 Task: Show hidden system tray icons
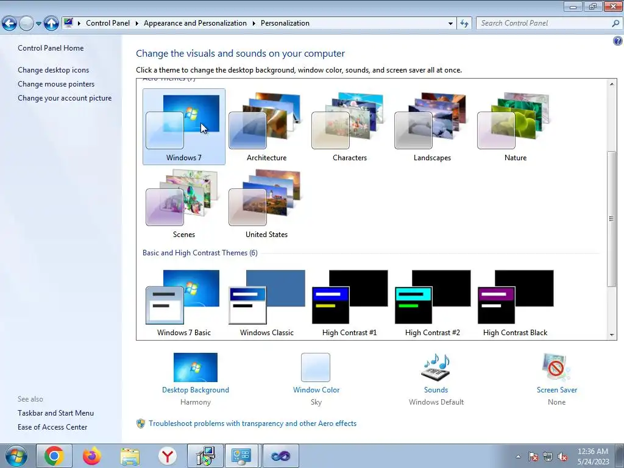coord(518,456)
